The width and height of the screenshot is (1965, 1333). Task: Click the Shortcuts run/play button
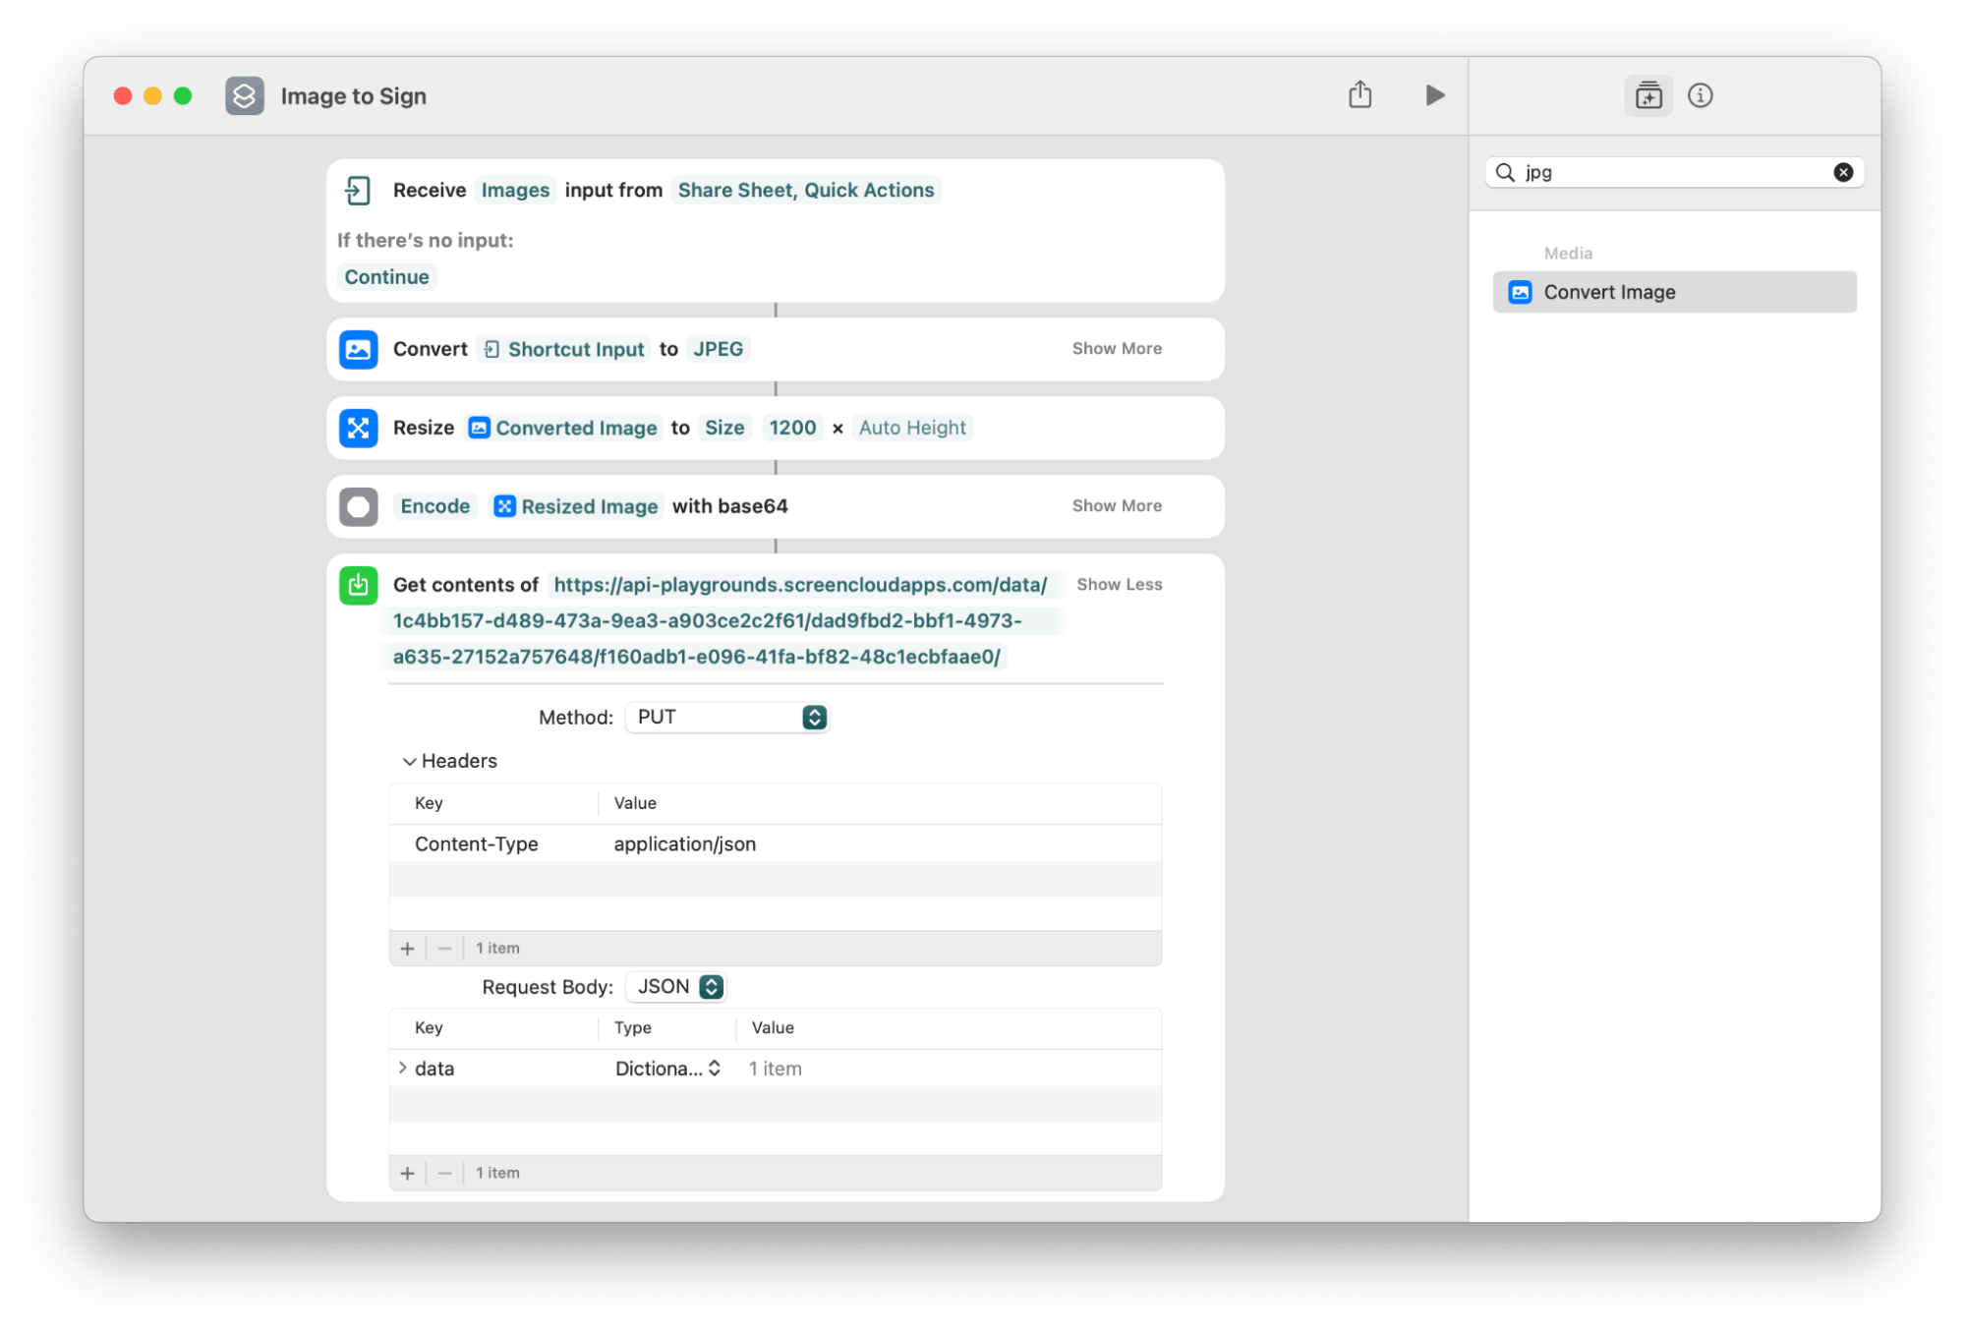pyautogui.click(x=1434, y=93)
